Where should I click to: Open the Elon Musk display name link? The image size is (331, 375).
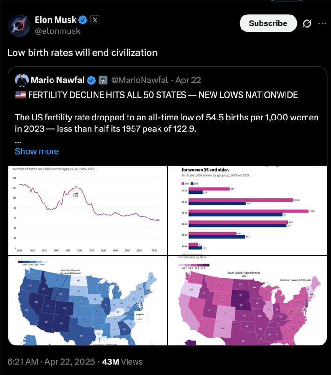pyautogui.click(x=55, y=20)
